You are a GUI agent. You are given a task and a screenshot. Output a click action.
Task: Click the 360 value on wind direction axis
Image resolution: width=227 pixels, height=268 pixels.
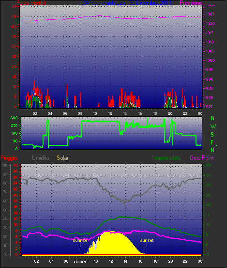14,118
